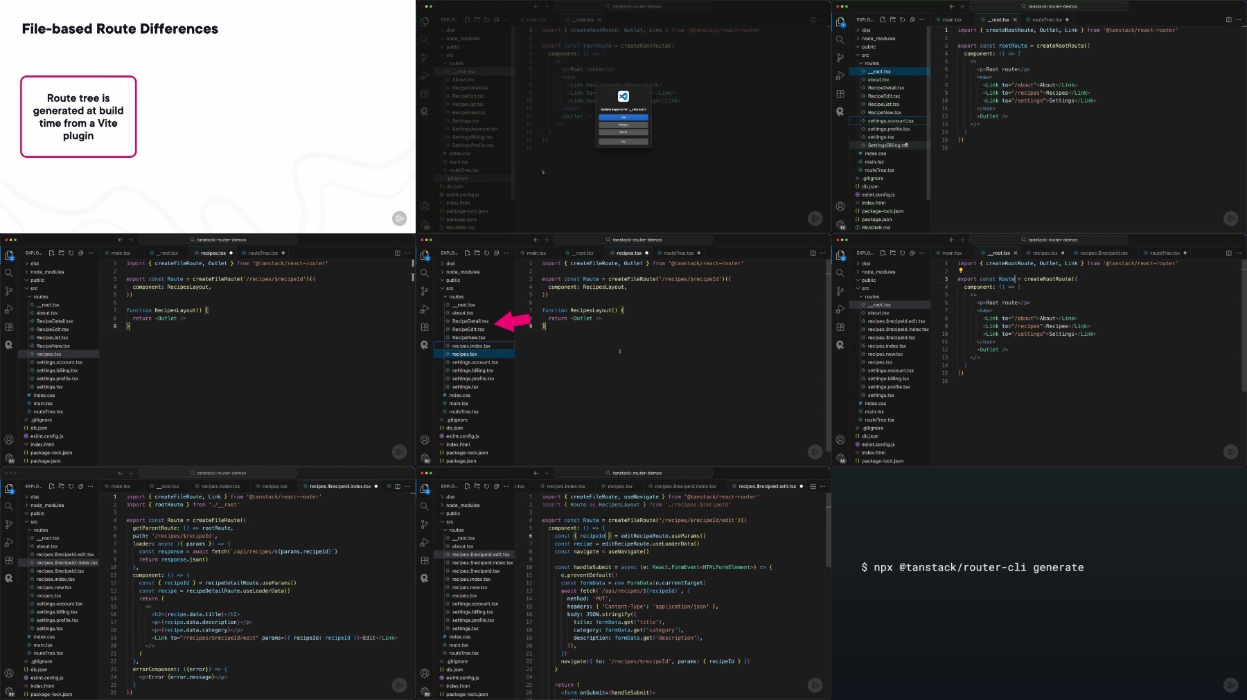Close _root.tsx tab in the dimmed dialog window
1247x700 pixels.
click(600, 19)
